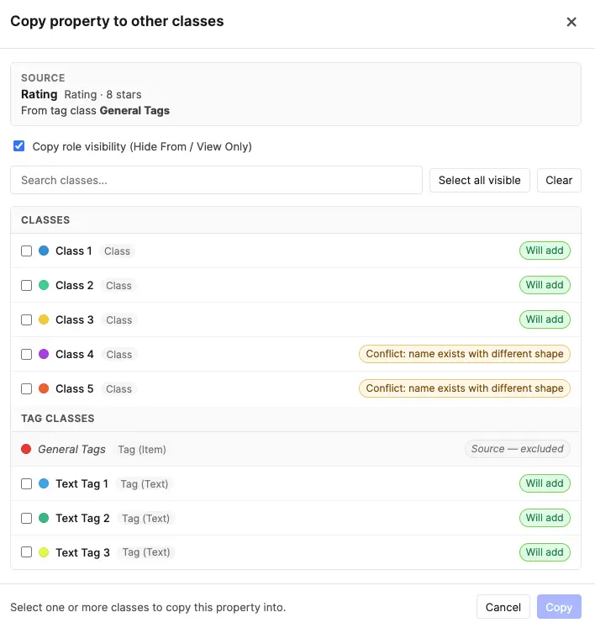Click the Conflict badge on Class 4
The image size is (595, 628).
tap(465, 354)
